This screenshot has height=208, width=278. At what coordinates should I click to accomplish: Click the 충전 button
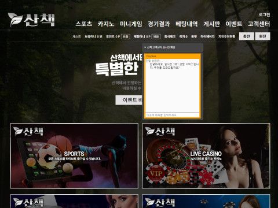click(247, 36)
